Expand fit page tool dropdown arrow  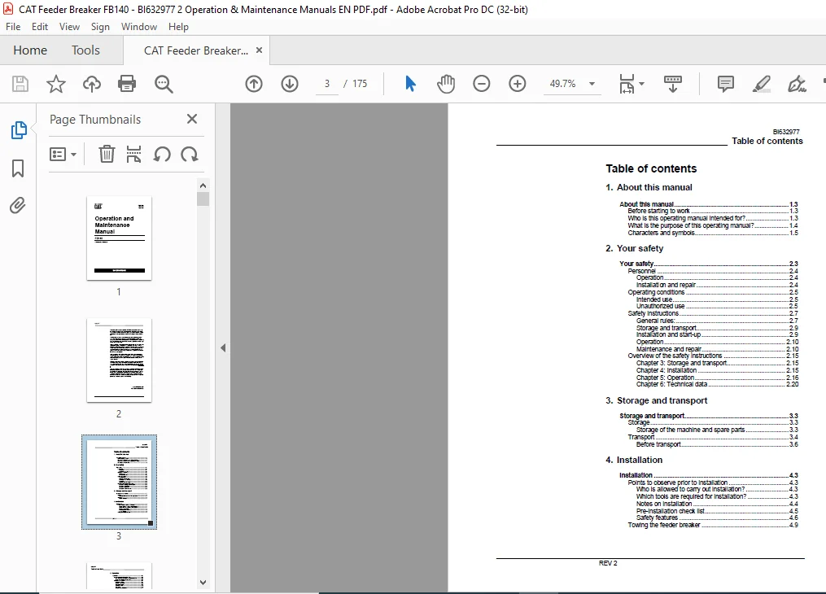[x=641, y=84]
